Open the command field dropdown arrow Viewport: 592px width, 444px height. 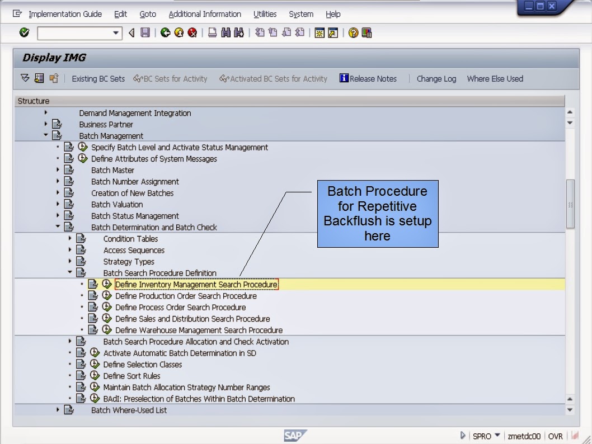[x=117, y=33]
